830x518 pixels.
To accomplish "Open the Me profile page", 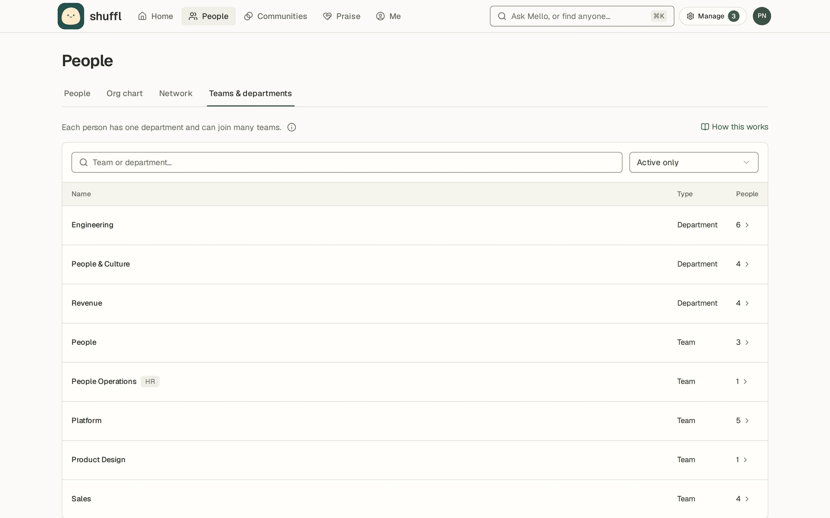I will coord(388,16).
